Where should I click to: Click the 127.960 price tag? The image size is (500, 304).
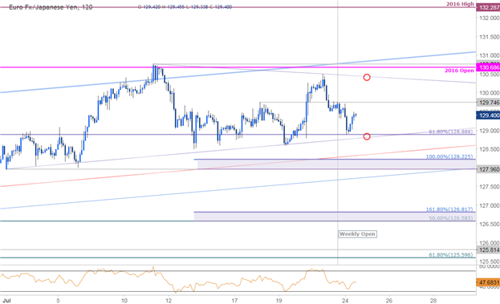pyautogui.click(x=488, y=169)
